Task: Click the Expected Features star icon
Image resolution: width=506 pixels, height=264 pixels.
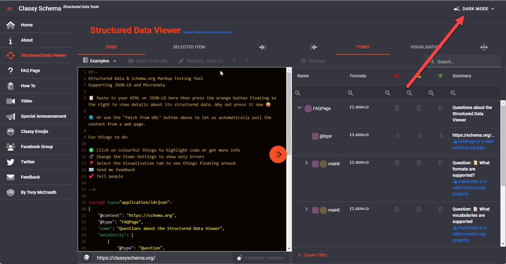Action: point(240,257)
